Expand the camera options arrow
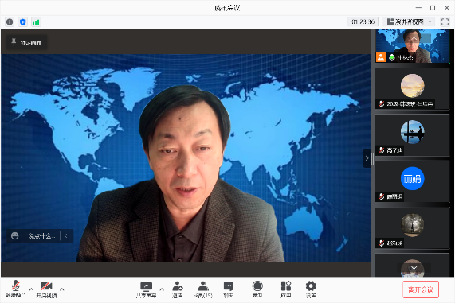The height and width of the screenshot is (303, 455). [62, 289]
